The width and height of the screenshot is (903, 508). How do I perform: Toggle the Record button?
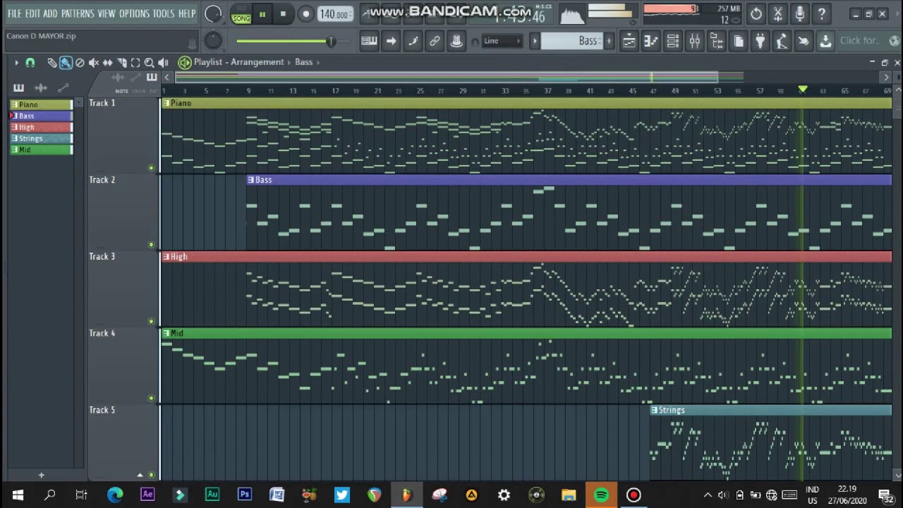(305, 14)
